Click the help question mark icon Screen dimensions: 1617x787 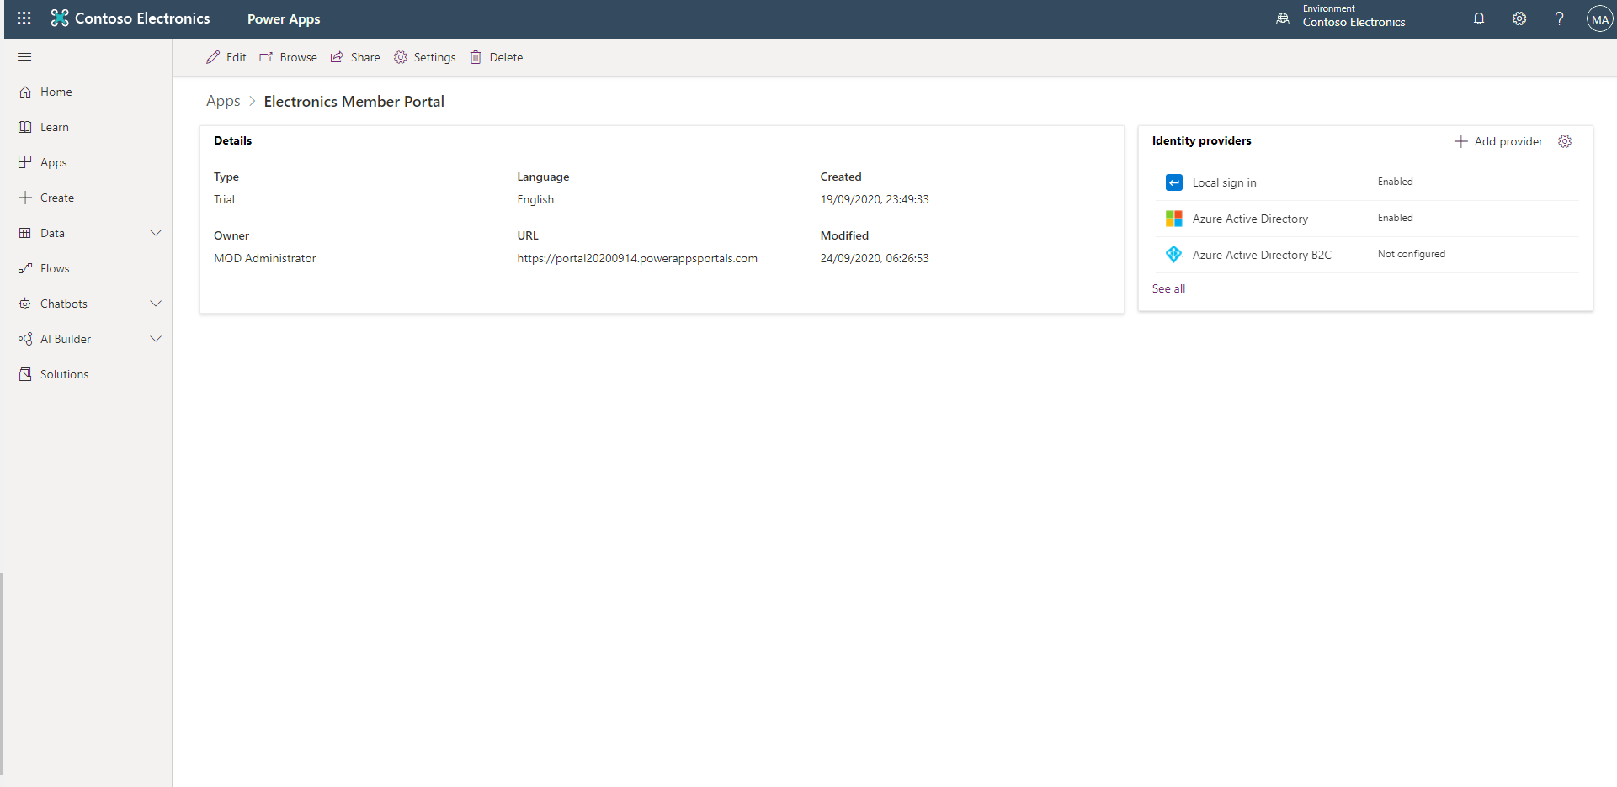tap(1559, 18)
